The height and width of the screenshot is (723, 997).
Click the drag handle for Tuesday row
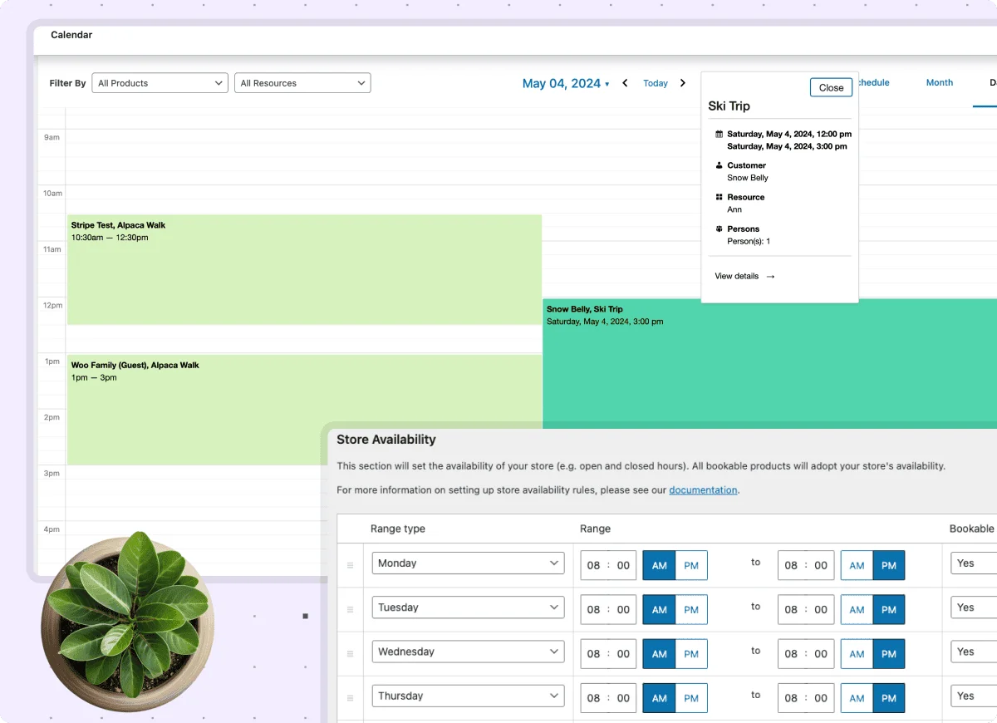click(x=350, y=609)
